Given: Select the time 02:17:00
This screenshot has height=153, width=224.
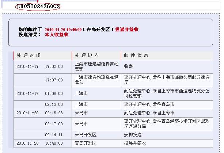Looking at the screenshot, I should (54, 124).
